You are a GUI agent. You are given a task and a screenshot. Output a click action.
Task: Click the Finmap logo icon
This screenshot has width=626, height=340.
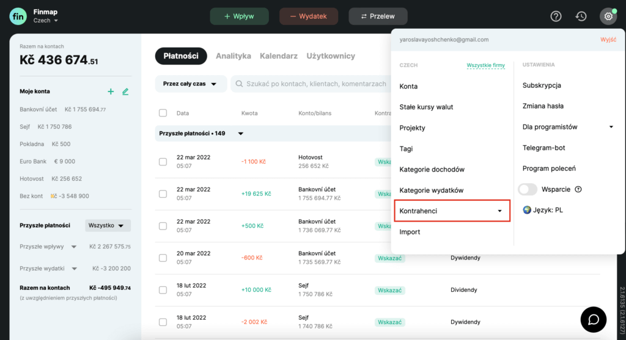pyautogui.click(x=18, y=16)
